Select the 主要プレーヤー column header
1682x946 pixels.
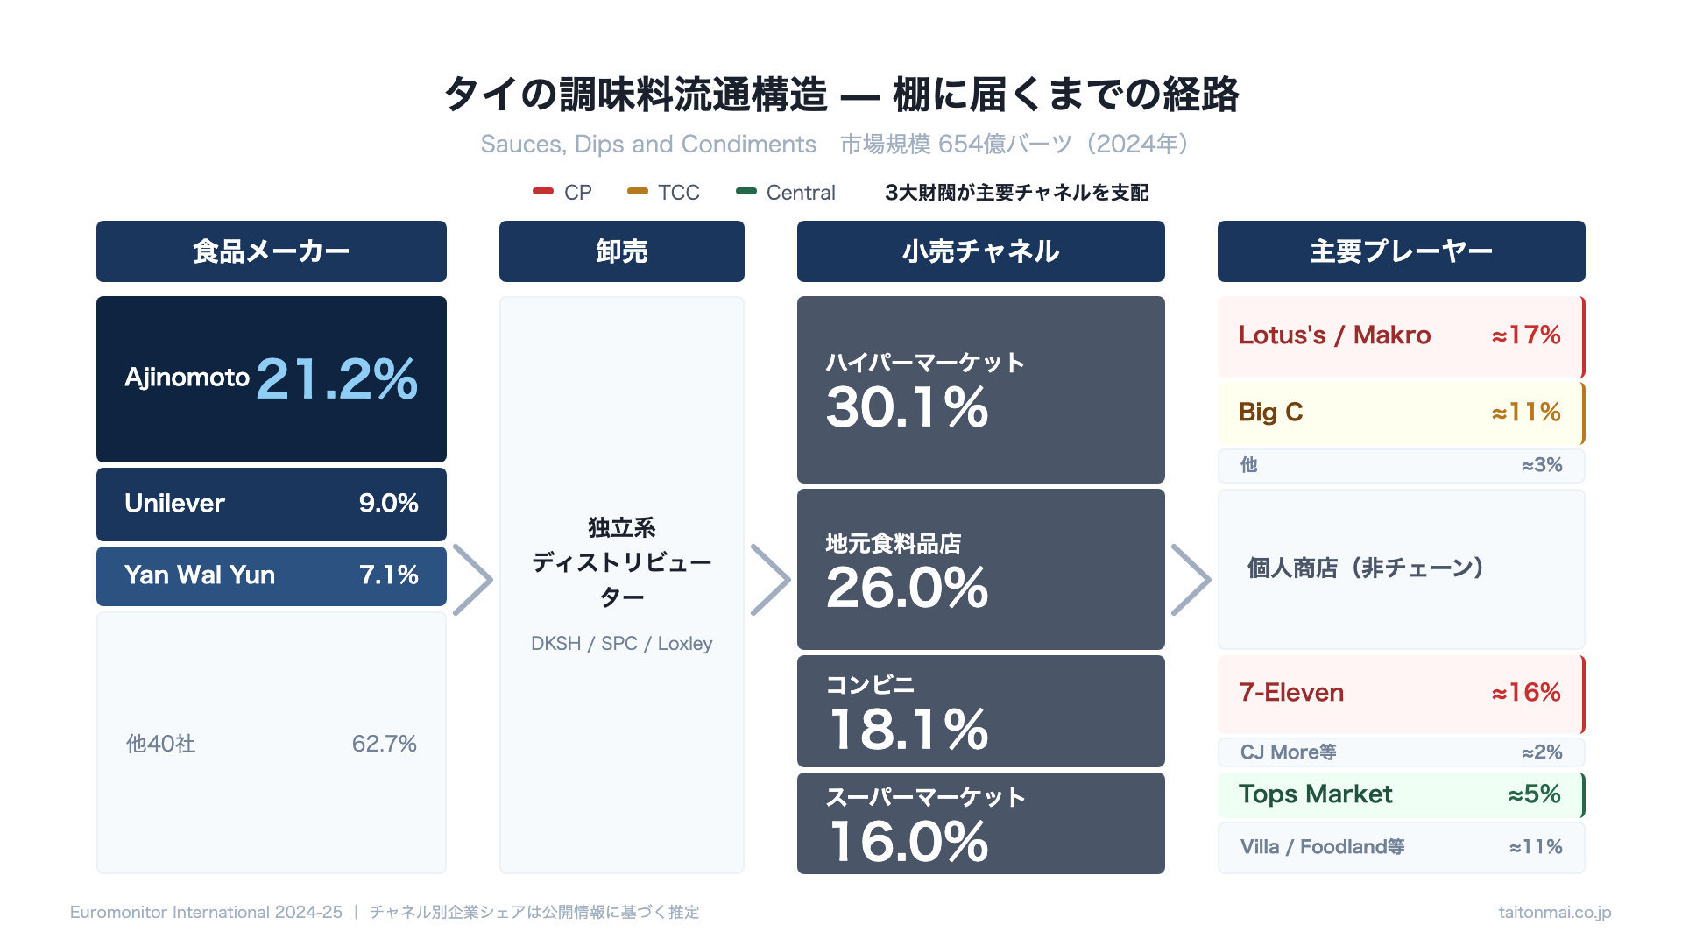[x=1402, y=251]
